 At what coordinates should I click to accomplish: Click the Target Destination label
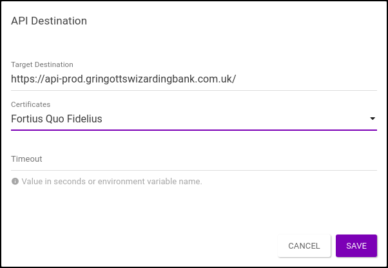coord(42,64)
